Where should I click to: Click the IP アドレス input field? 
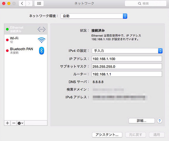point(127,59)
